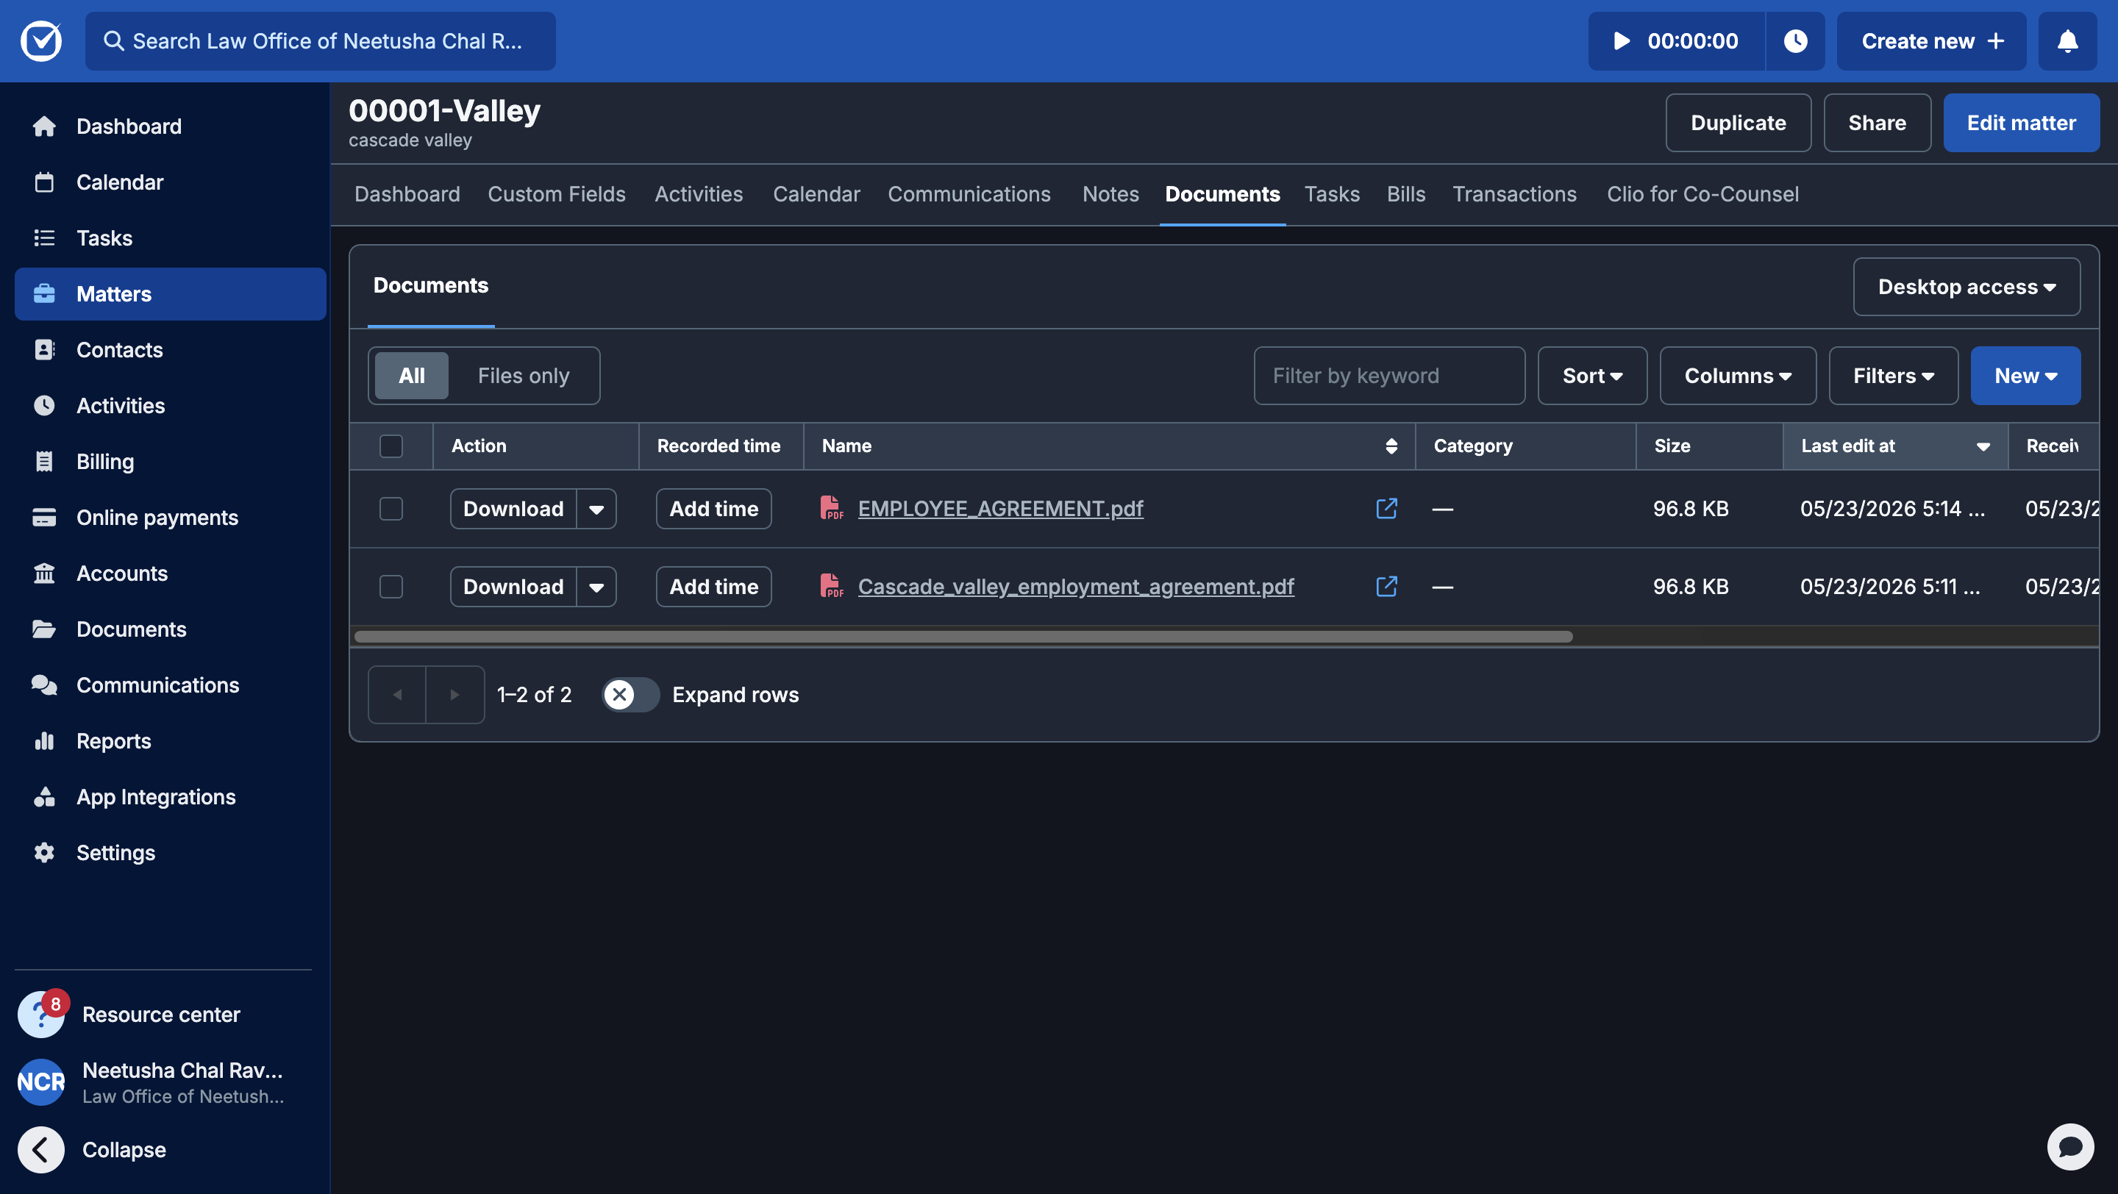Open EMPLOYEE_AGREEMENT.pdf in new window icon

coord(1386,509)
